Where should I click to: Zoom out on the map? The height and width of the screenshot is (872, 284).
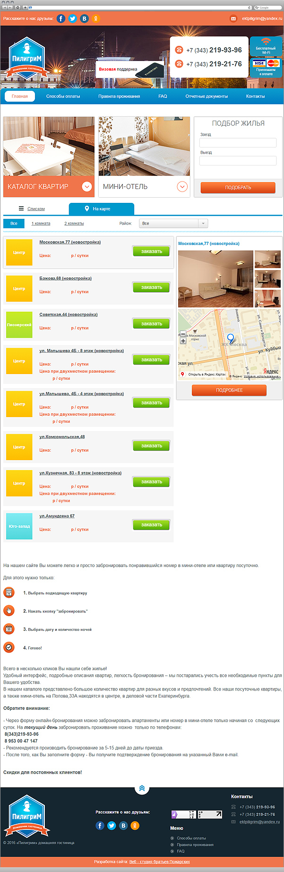point(183,334)
